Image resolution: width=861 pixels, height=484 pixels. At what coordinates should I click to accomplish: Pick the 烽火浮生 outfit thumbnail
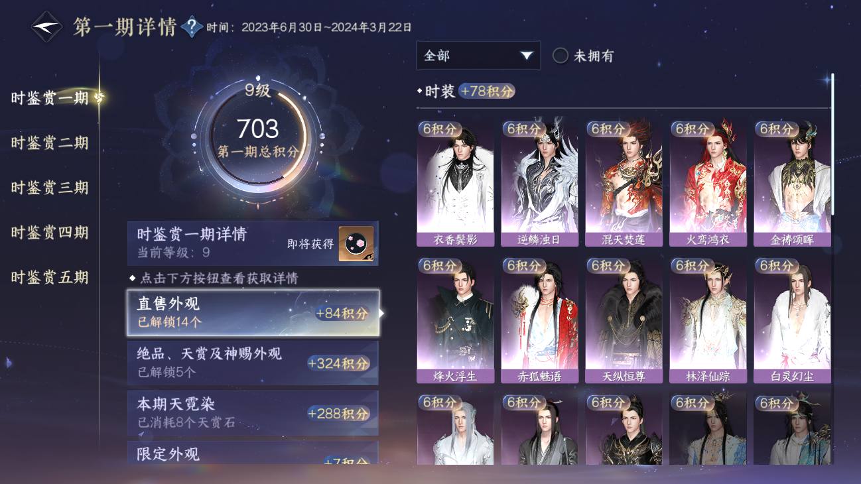coord(456,321)
